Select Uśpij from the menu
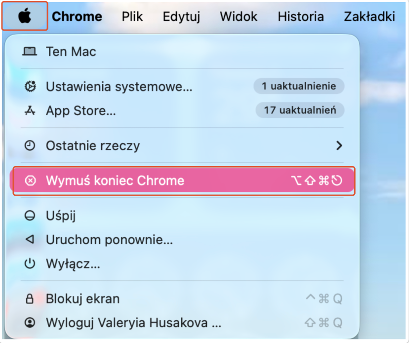This screenshot has height=343, width=409. coord(61,216)
